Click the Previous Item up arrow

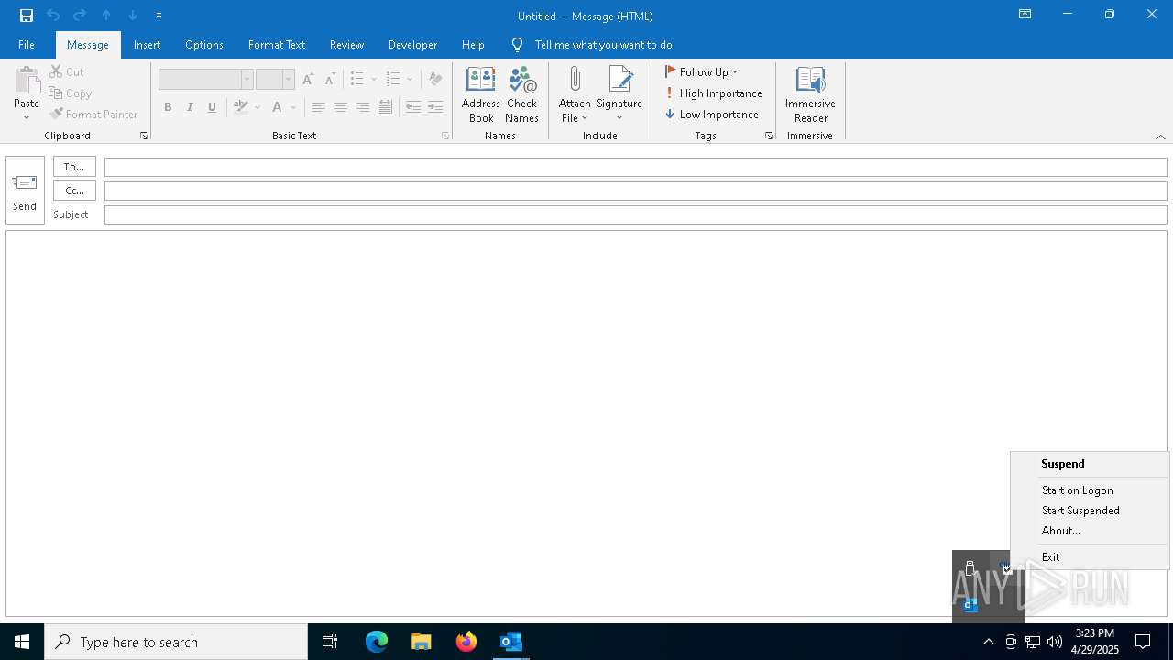pos(106,16)
